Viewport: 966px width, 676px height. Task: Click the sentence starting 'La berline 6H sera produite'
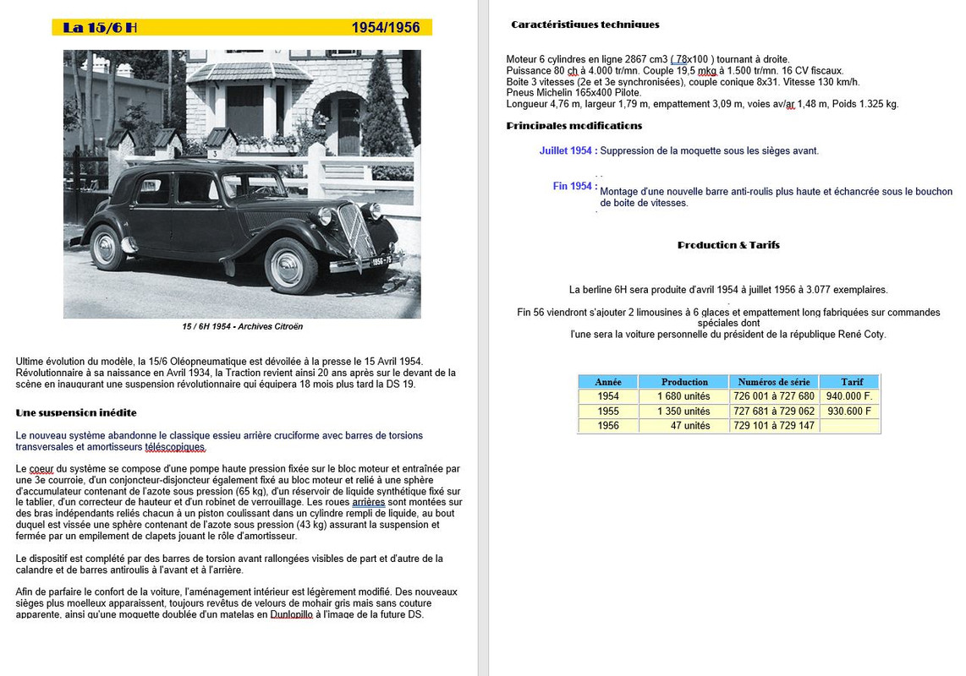click(728, 289)
